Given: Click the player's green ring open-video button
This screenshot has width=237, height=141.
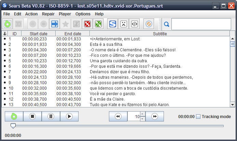Looking at the screenshot, I should point(14,116).
